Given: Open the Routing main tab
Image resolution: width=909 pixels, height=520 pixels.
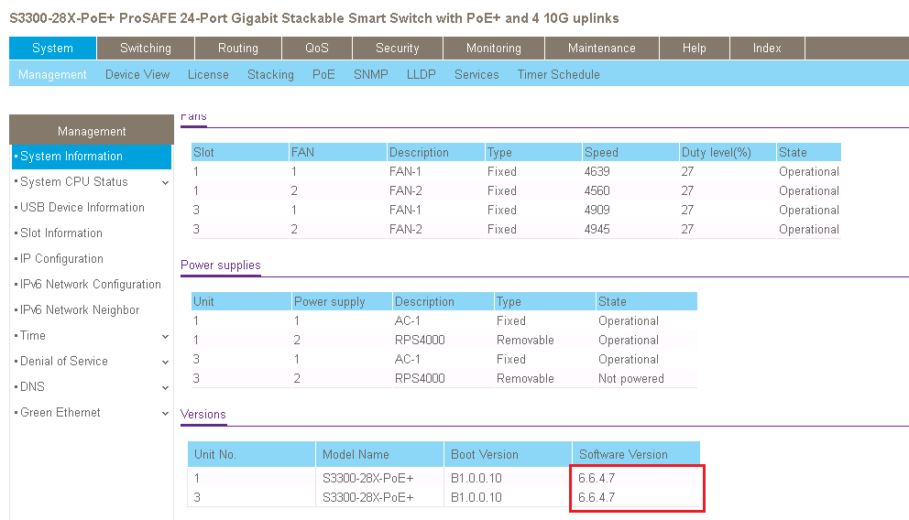Looking at the screenshot, I should (x=238, y=48).
